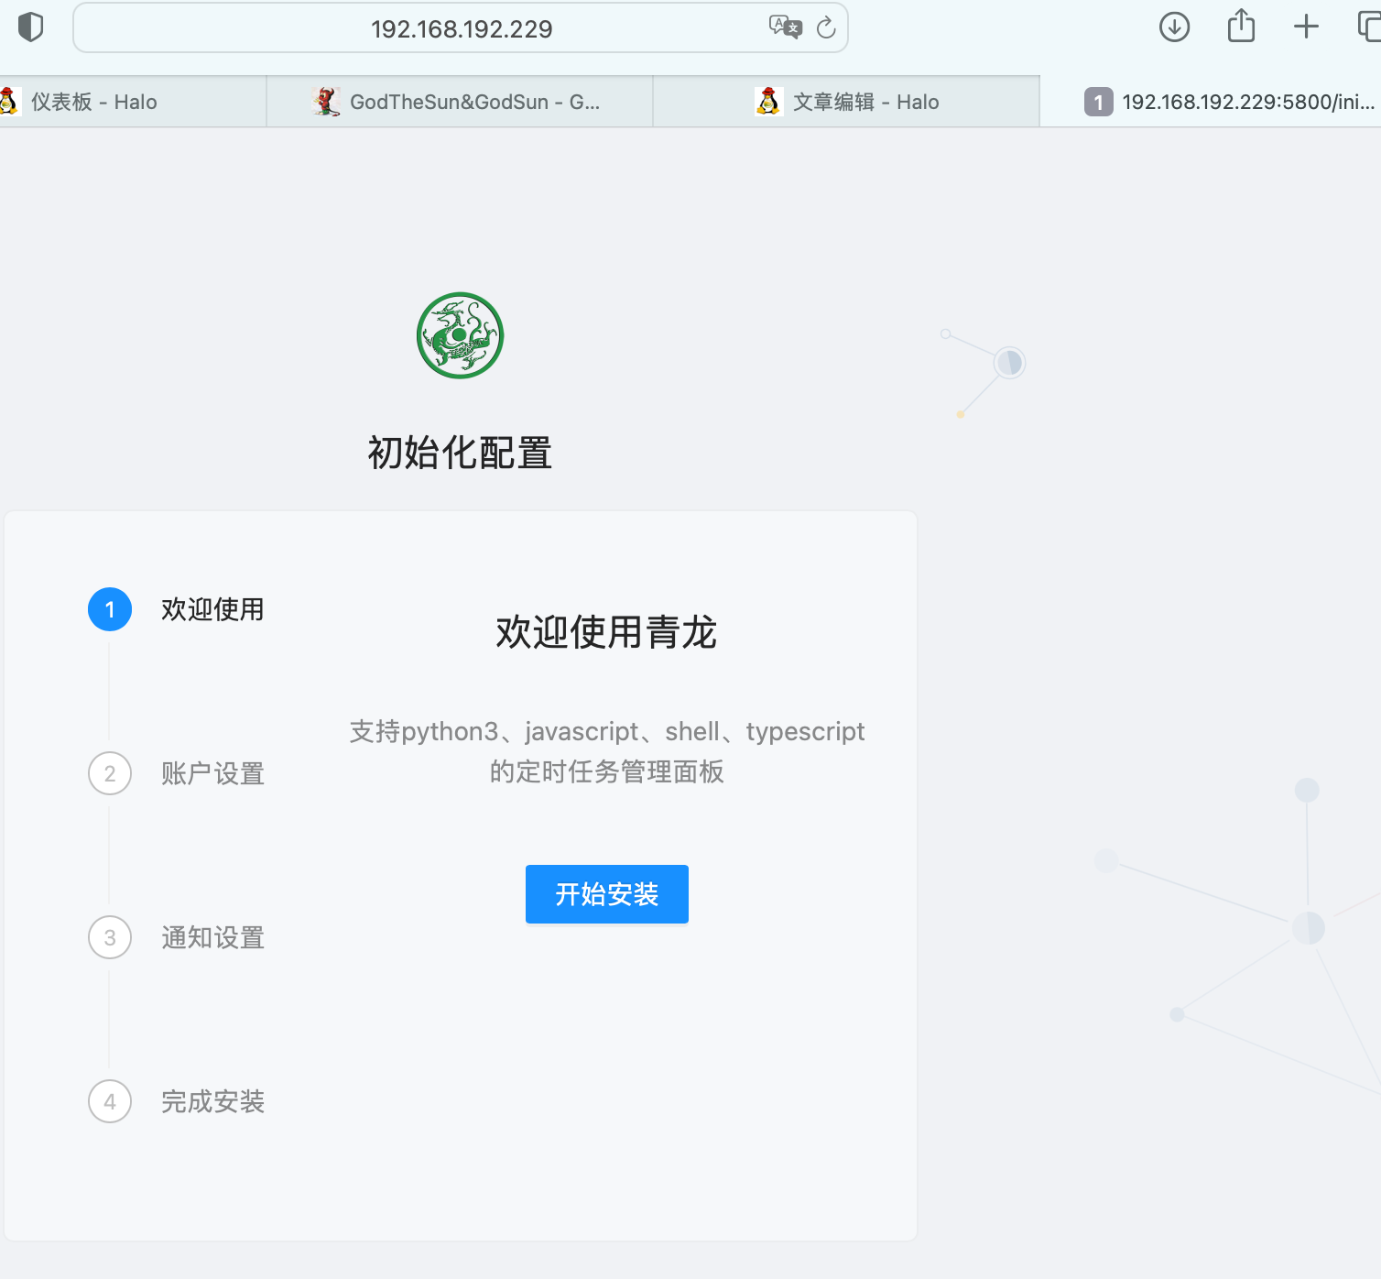Image resolution: width=1381 pixels, height=1279 pixels.
Task: Click the 完成安装 step label
Action: [x=212, y=1101]
